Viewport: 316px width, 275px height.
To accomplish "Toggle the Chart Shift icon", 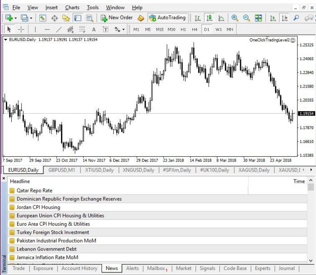I will pyautogui.click(x=284, y=18).
